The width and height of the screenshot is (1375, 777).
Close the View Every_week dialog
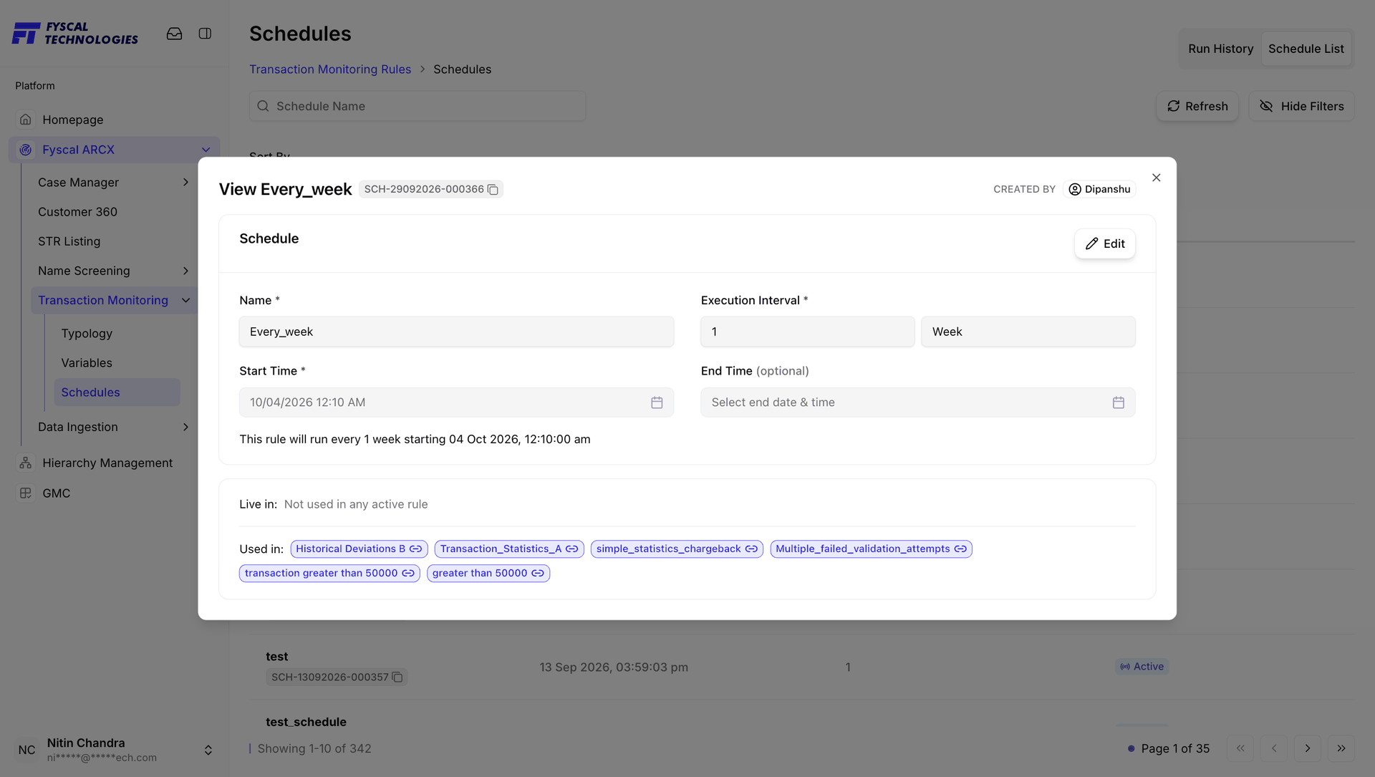click(1156, 178)
